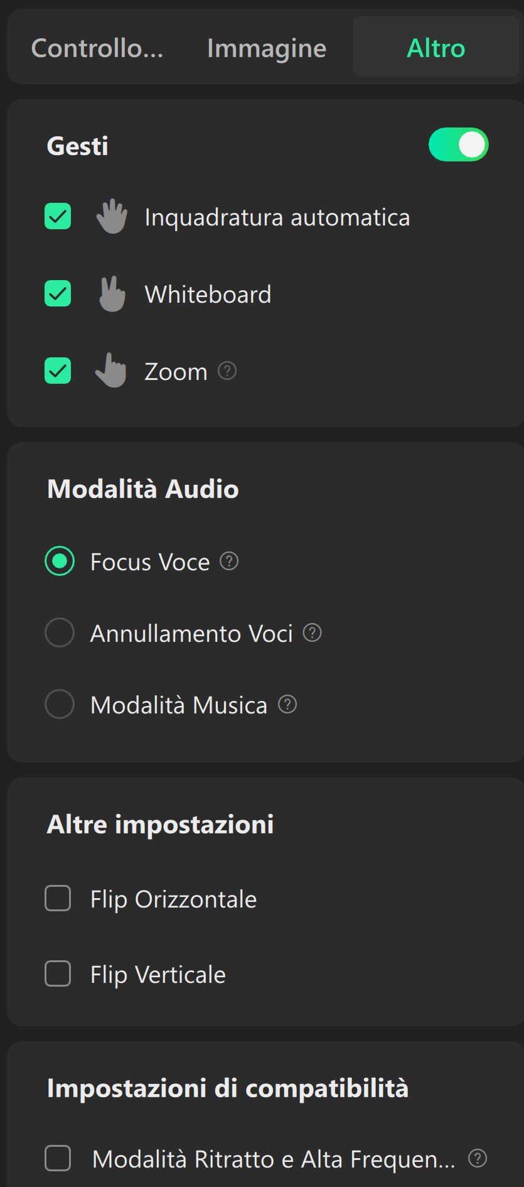This screenshot has width=524, height=1187.
Task: Enable Modalità Ritratto e Alta Frequenza checkbox
Action: [58, 1158]
